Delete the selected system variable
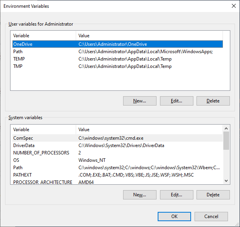Screen dimensions: 240x227 pos(213,195)
